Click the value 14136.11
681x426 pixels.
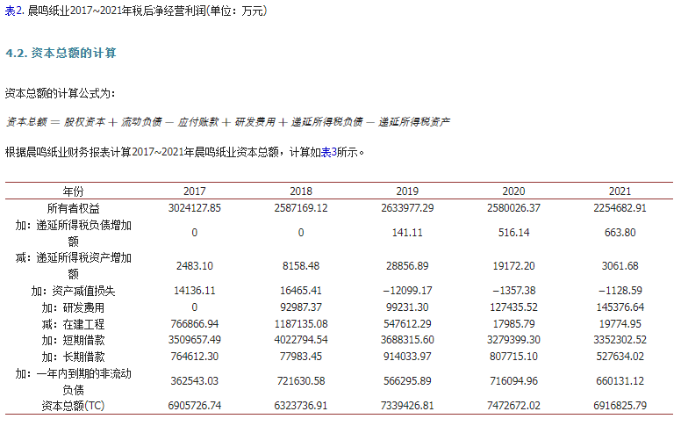point(195,291)
